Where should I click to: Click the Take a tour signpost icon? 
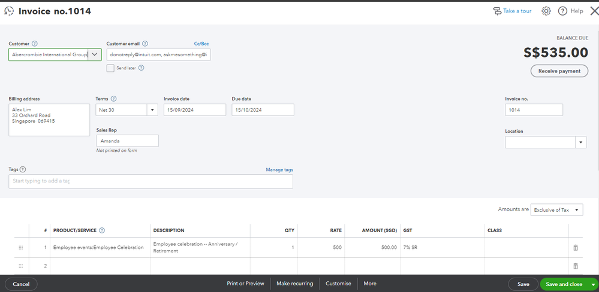coord(497,11)
